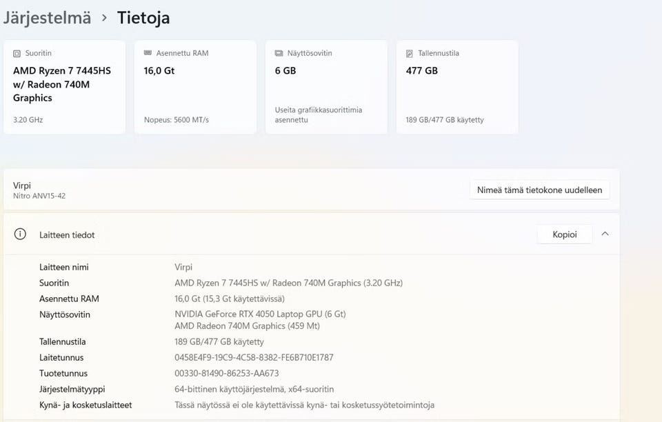Click the Tuotetunnus value 00330-81490-86253-AA673
This screenshot has width=662, height=422.
pyautogui.click(x=227, y=374)
